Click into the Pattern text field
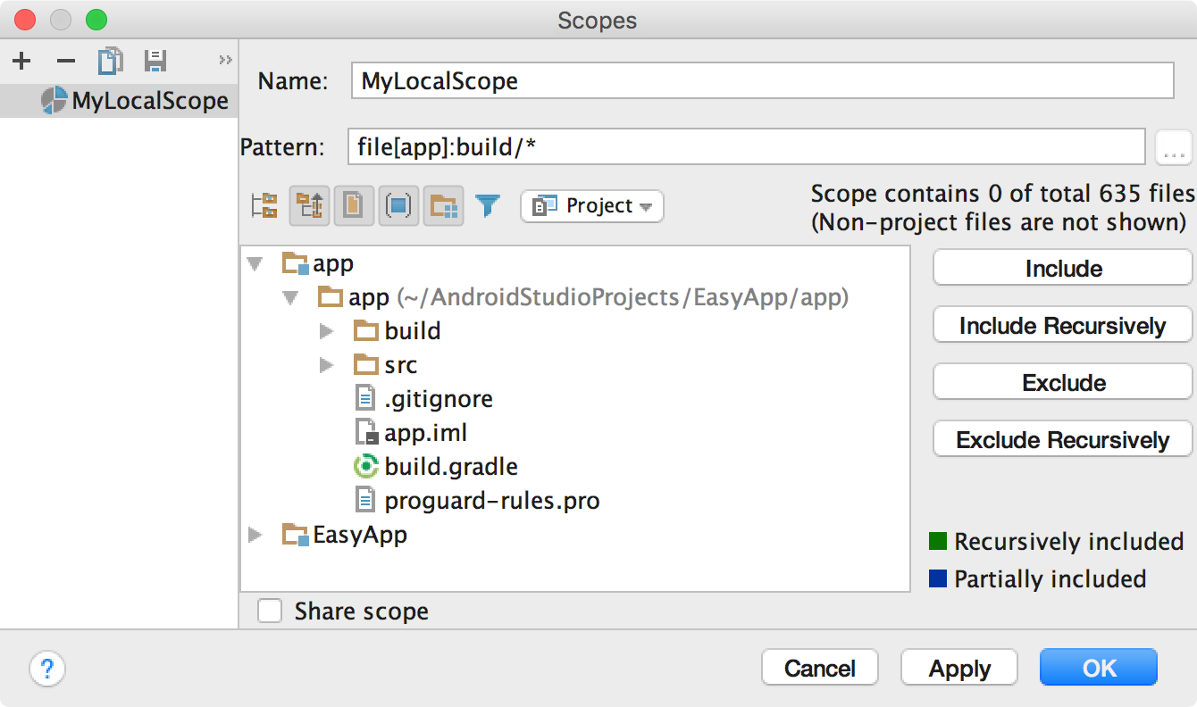1197x707 pixels. pyautogui.click(x=746, y=147)
